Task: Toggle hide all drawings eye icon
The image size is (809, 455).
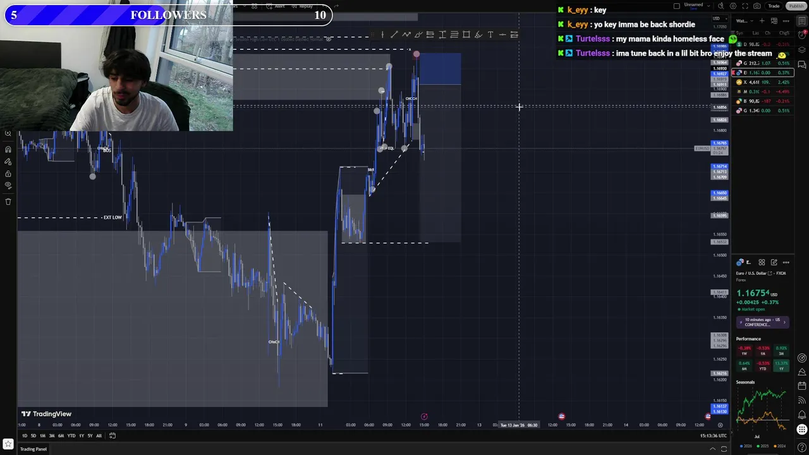Action: pos(8,186)
